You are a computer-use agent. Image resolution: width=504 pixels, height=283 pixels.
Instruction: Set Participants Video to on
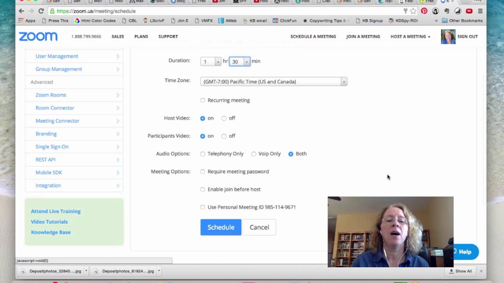click(x=202, y=136)
